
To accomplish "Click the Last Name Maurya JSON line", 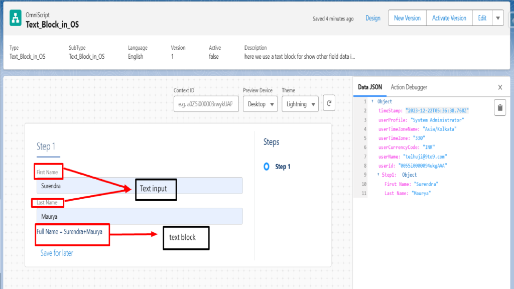I will [408, 193].
